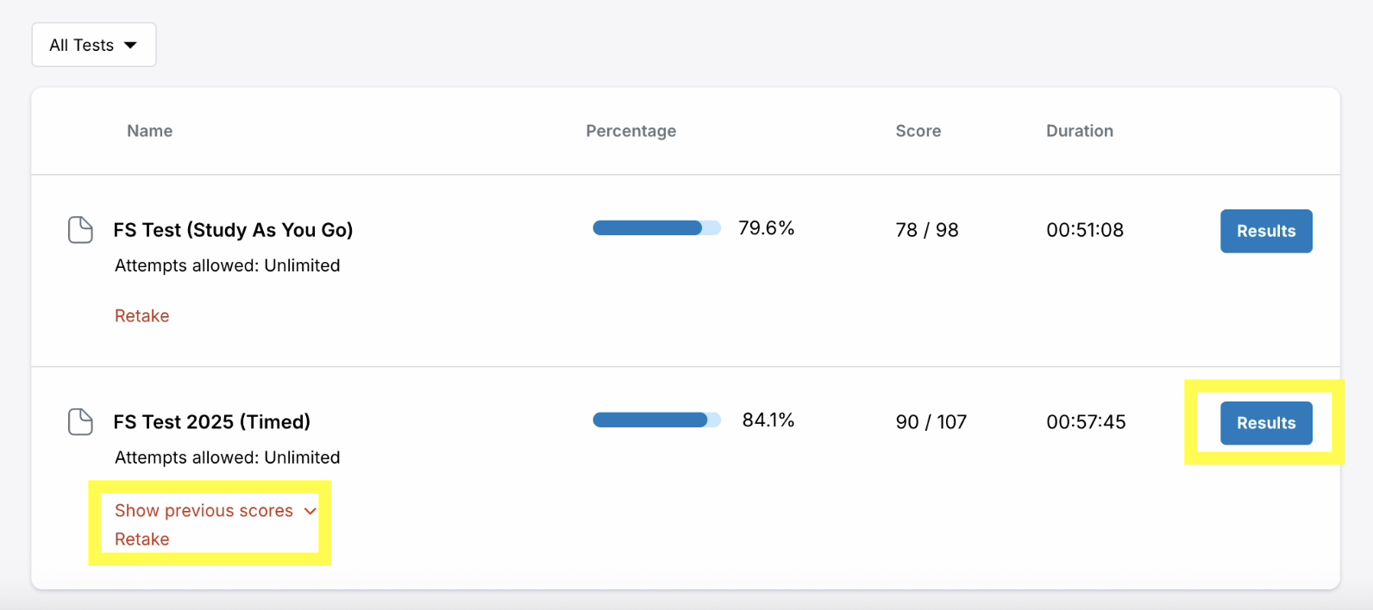Click the Percentage column header
Image resolution: width=1373 pixels, height=610 pixels.
631,131
